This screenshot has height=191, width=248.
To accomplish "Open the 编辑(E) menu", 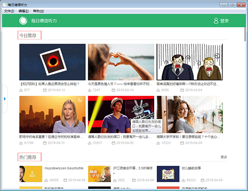I will (23, 11).
